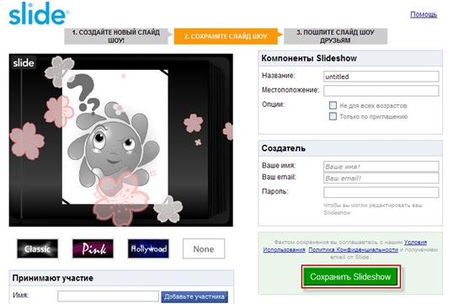Click the green 'Сохранить Slideshow' button

coord(350,276)
